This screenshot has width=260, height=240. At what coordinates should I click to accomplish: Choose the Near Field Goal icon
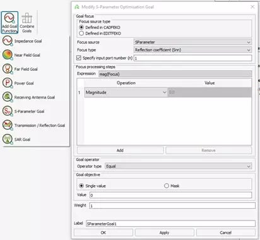[8, 55]
